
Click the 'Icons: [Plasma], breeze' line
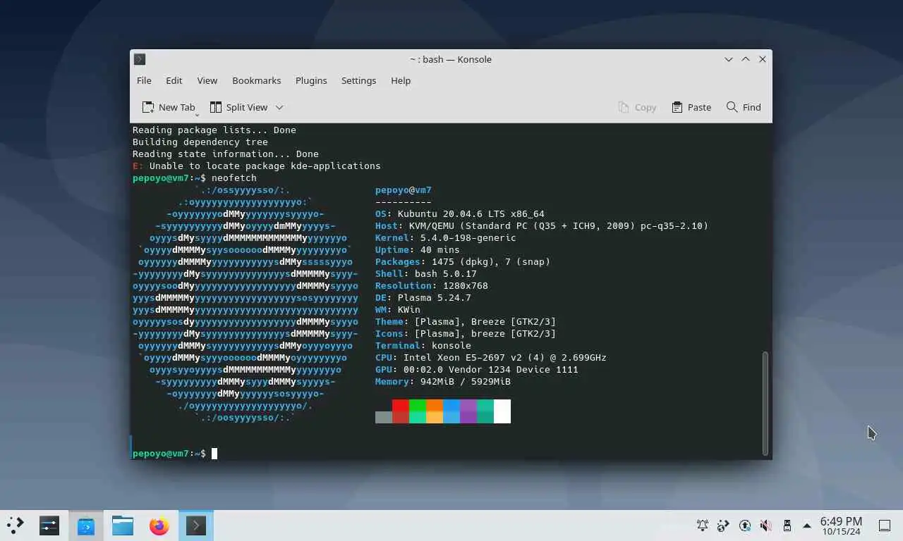466,334
